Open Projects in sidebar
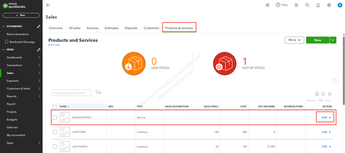This screenshot has height=153, width=345. click(12, 112)
